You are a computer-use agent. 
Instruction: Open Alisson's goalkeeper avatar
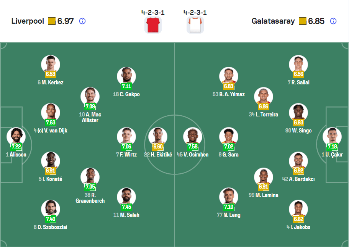point(16,136)
